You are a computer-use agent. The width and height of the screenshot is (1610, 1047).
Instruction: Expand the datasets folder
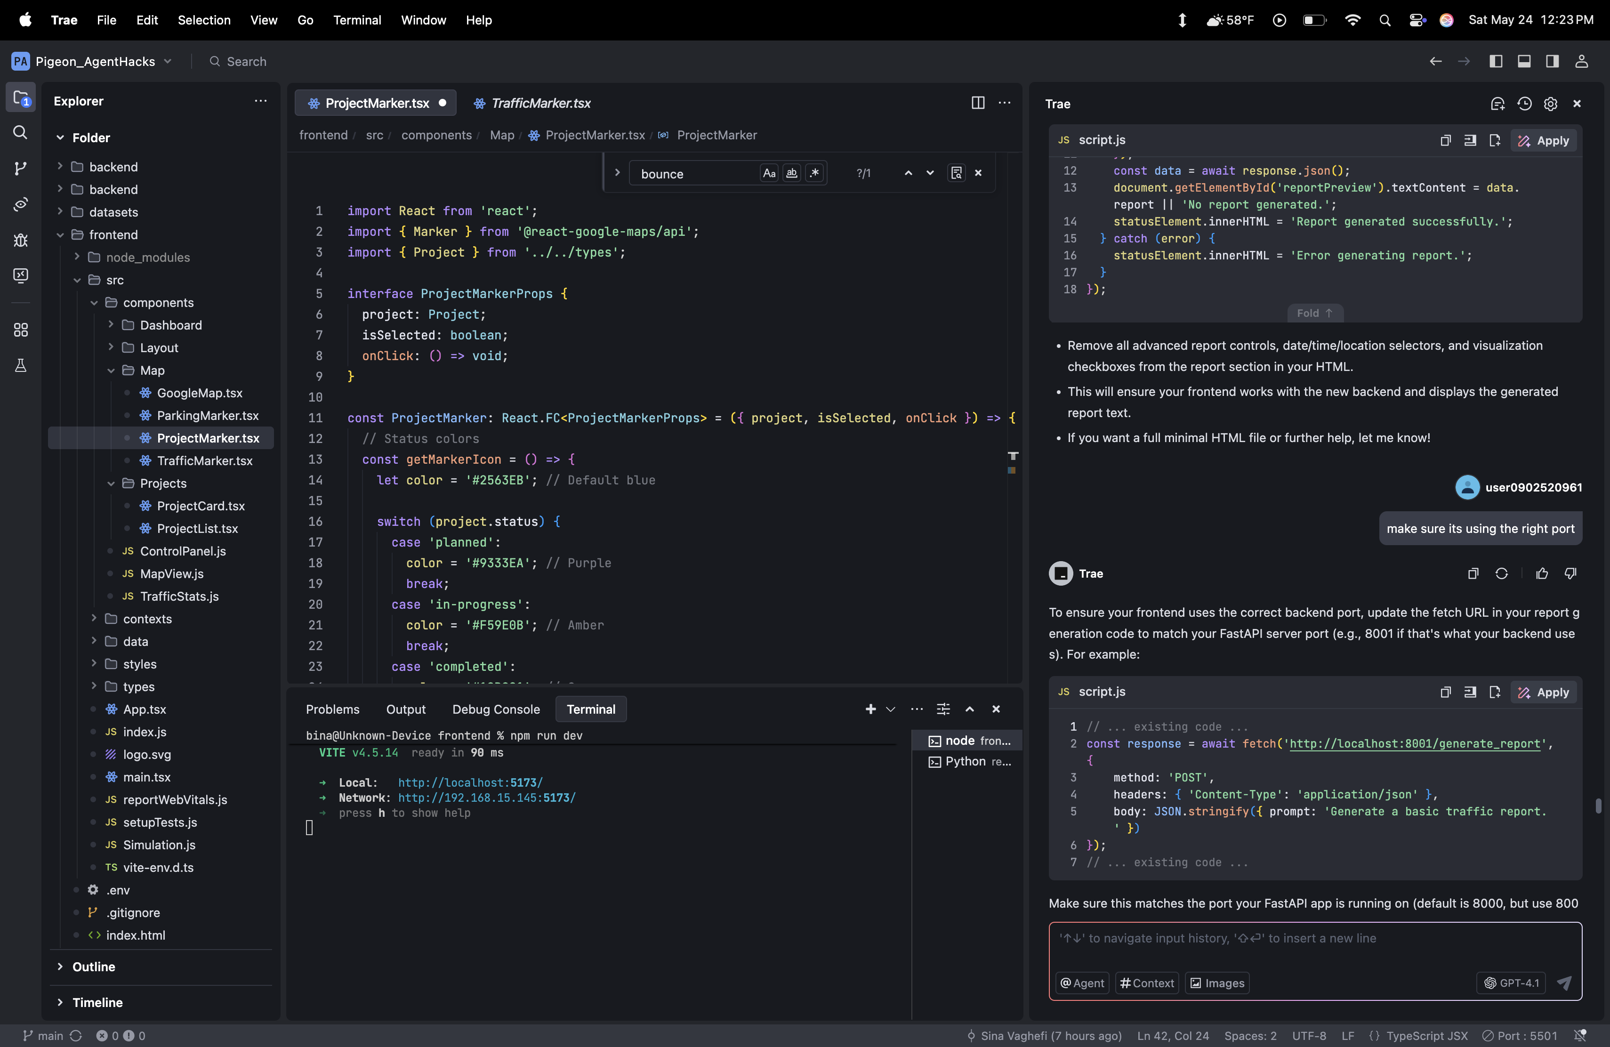coord(113,212)
